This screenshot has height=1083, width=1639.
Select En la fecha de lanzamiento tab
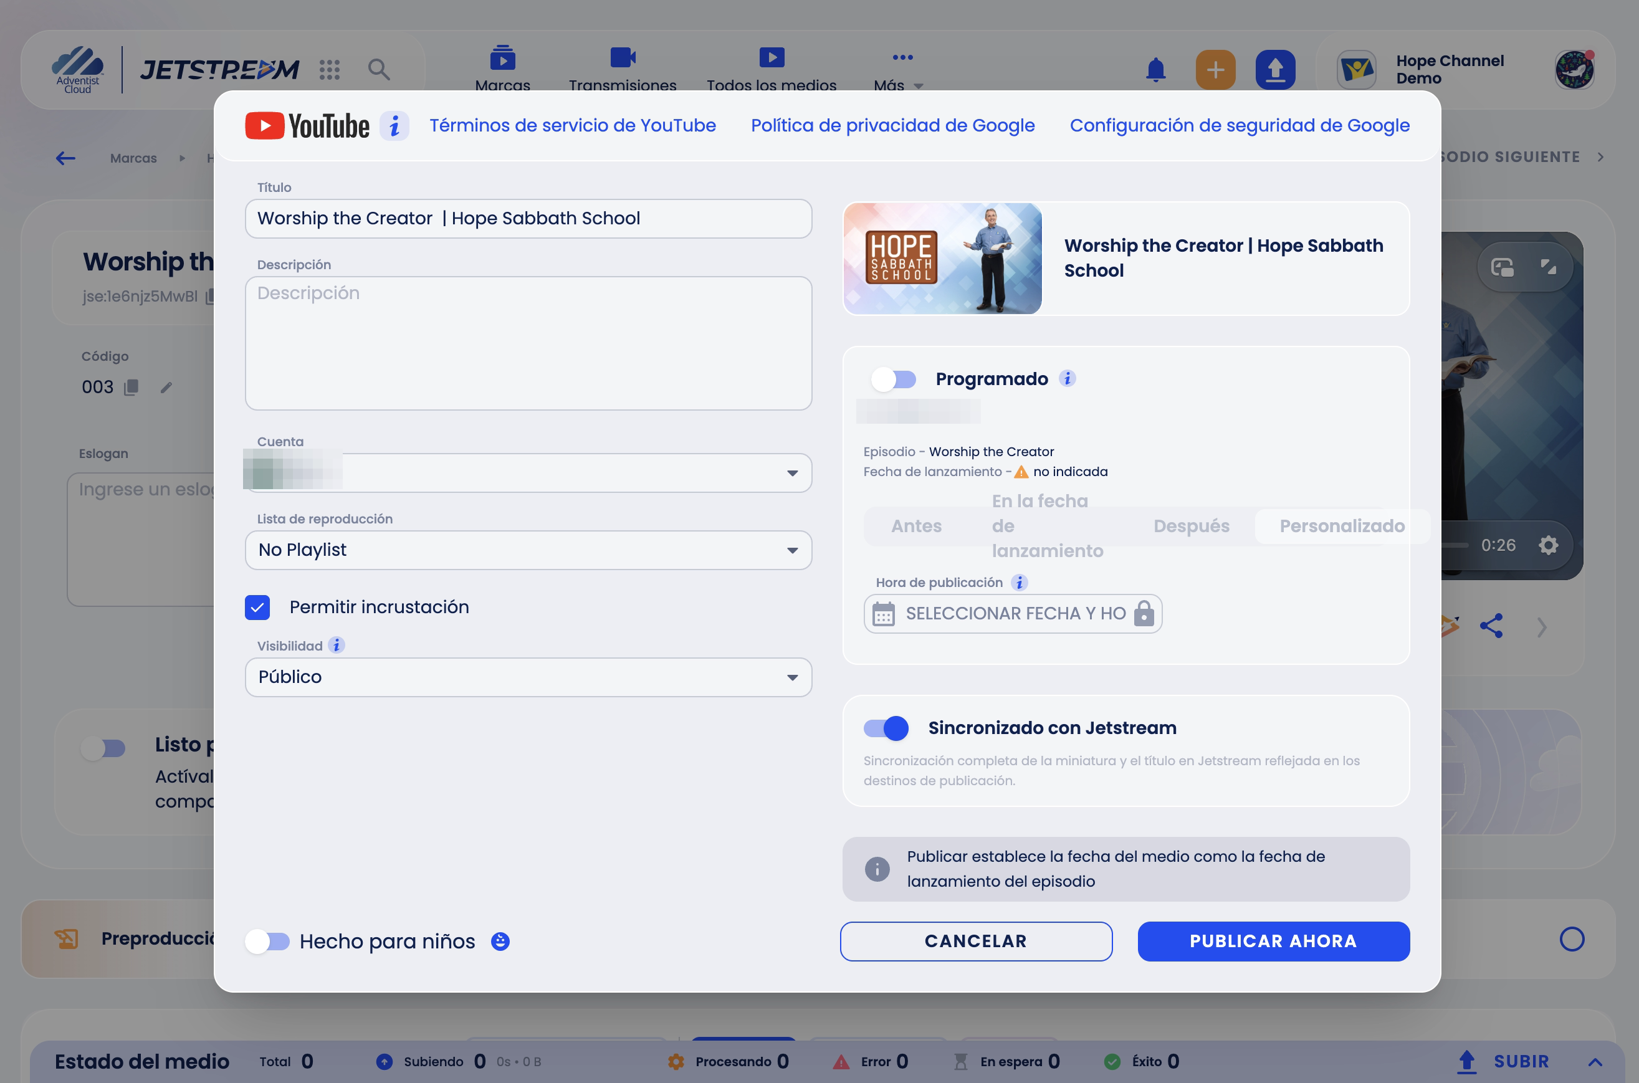(x=1048, y=527)
